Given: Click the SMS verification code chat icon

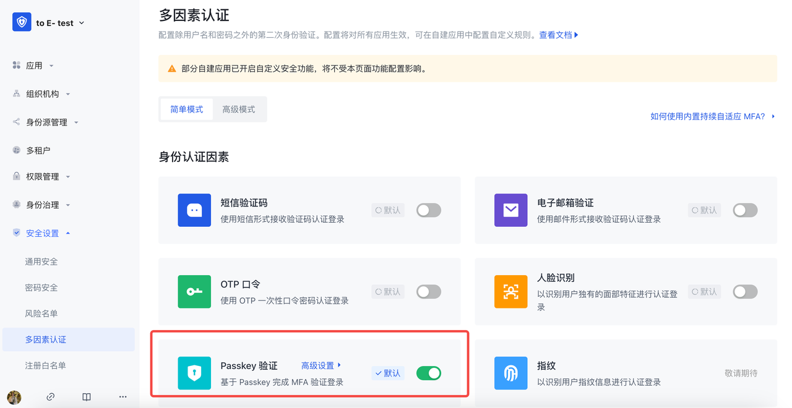Looking at the screenshot, I should (x=194, y=210).
